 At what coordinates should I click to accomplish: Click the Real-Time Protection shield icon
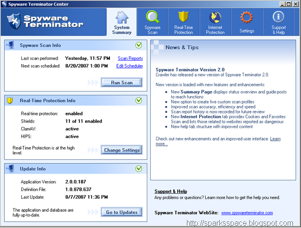point(184,17)
